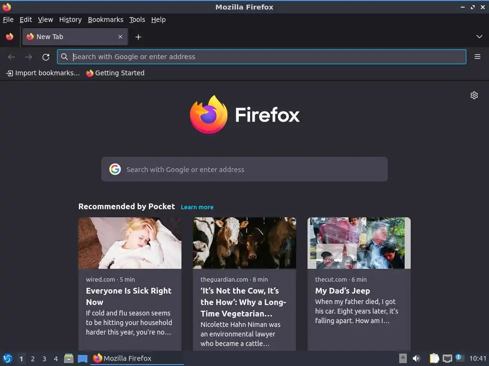This screenshot has height=366, width=489.
Task: Switch to workspace 2 in taskbar
Action: pyautogui.click(x=33, y=359)
